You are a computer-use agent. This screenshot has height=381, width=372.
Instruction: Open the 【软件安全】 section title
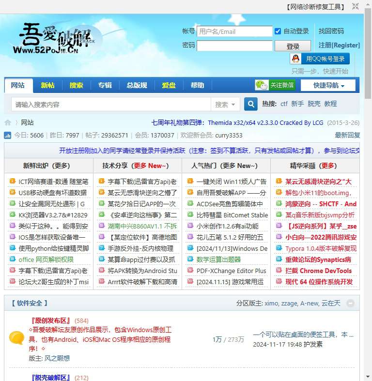(29, 303)
